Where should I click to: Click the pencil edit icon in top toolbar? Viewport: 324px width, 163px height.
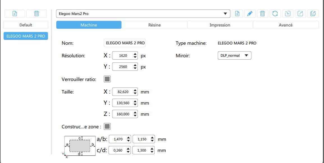point(250,14)
